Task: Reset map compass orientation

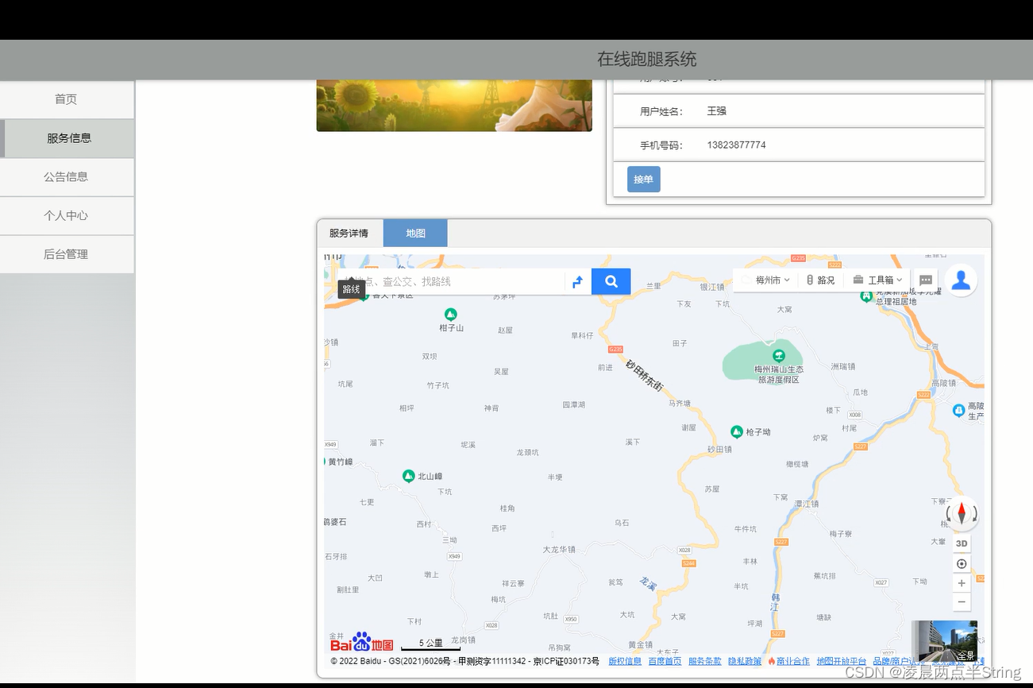Action: pos(962,513)
